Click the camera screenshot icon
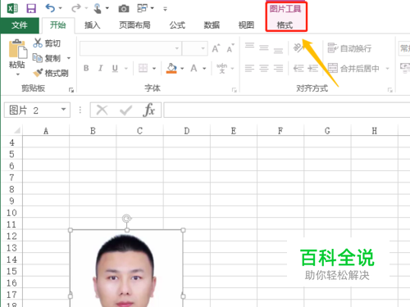 124,9
